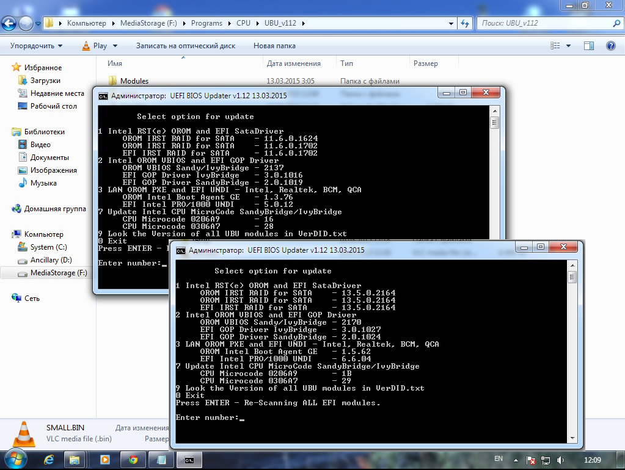This screenshot has width=625, height=470.
Task: Open Explorer help question mark icon
Action: pyautogui.click(x=611, y=46)
